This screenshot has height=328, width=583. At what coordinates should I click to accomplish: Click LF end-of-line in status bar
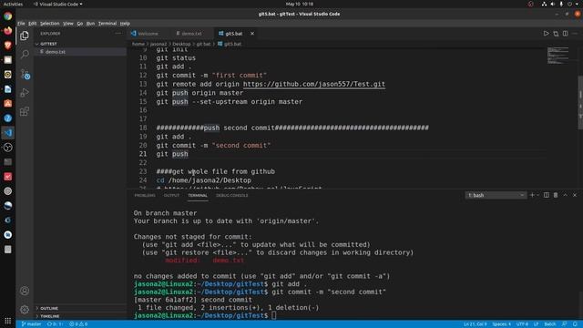[537, 324]
